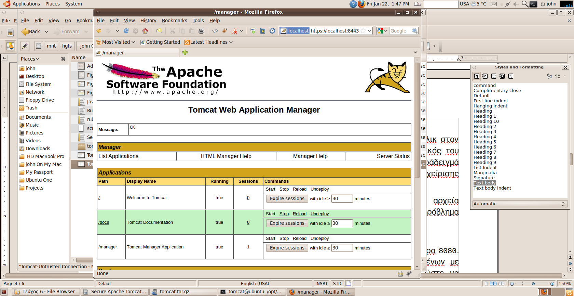Click the Writer zoom slider handle
The image size is (574, 296).
coord(533,284)
